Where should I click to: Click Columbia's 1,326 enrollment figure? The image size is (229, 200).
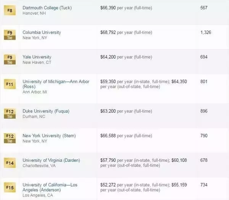click(206, 32)
